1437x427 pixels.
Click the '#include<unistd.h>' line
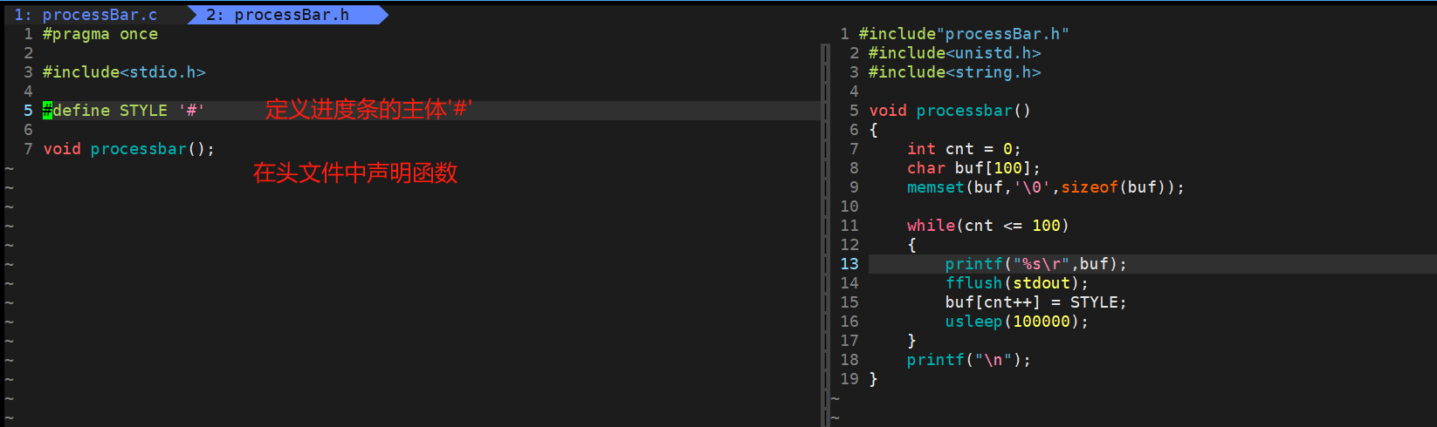click(x=954, y=53)
